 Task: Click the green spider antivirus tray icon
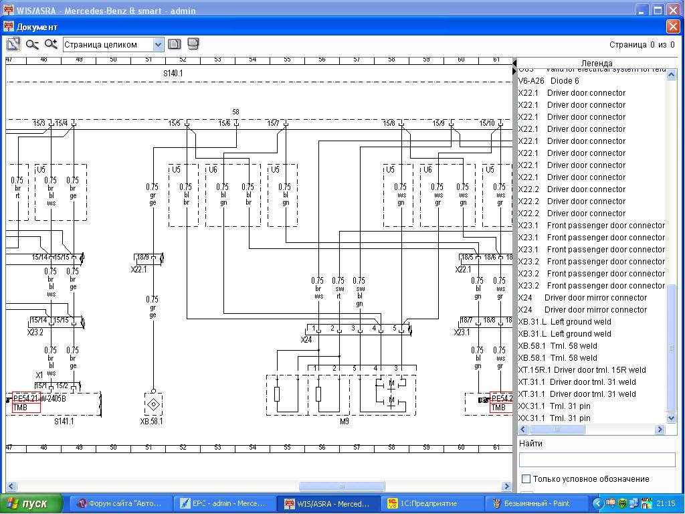pos(623,503)
